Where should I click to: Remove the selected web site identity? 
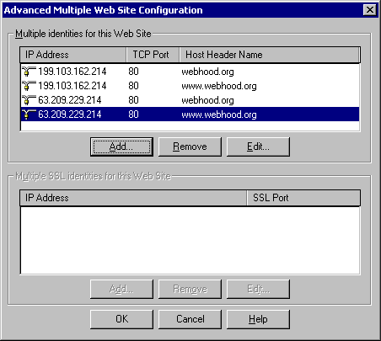point(190,147)
